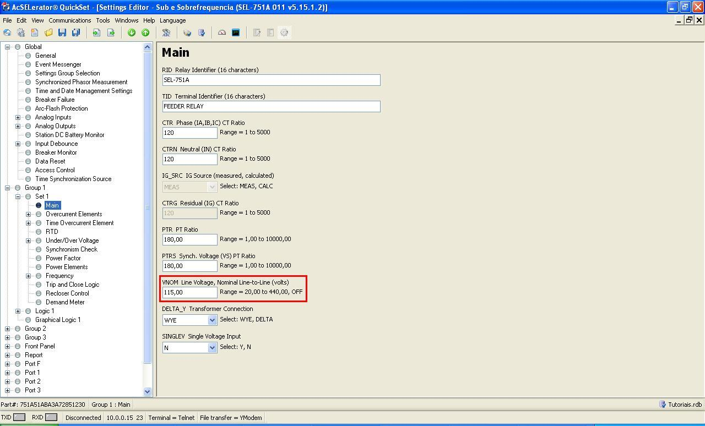Select Station DC Battery Monitor item
The height and width of the screenshot is (426, 705).
click(69, 135)
